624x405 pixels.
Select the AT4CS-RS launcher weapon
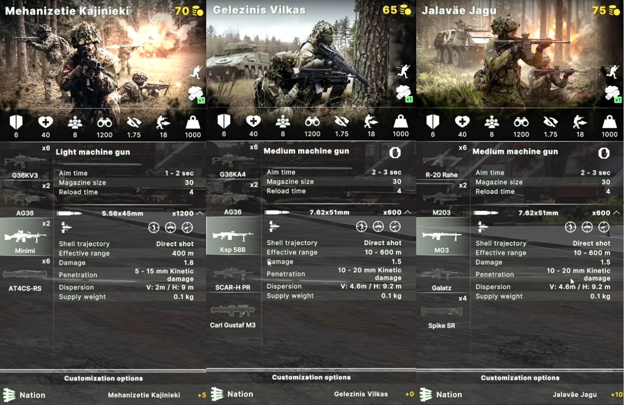26,274
